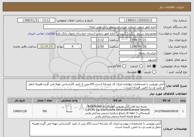The height and width of the screenshot is (137, 194).
Task: Select the خدمت radio button
Action: pos(141,66)
